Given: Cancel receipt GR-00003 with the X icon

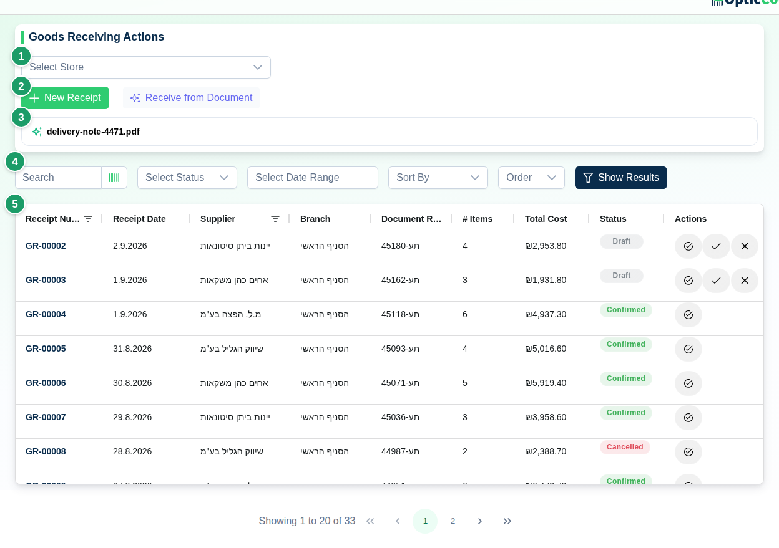Looking at the screenshot, I should (745, 281).
